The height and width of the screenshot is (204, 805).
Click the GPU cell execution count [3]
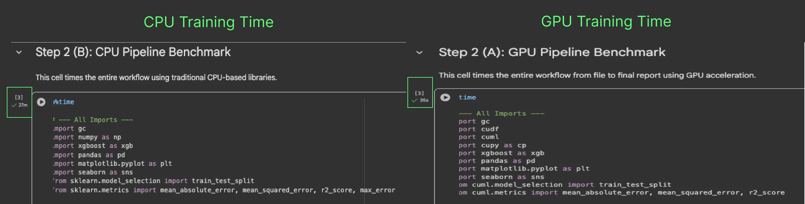tap(420, 93)
